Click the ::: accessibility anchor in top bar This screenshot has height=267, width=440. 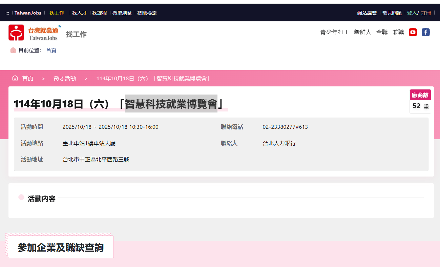7,13
